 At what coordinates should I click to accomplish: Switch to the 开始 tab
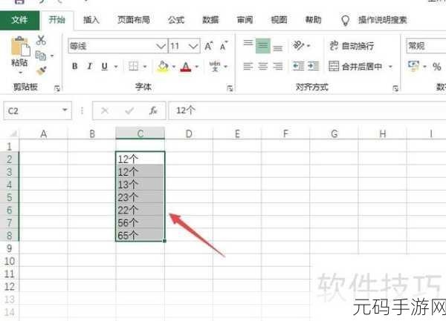pos(57,20)
